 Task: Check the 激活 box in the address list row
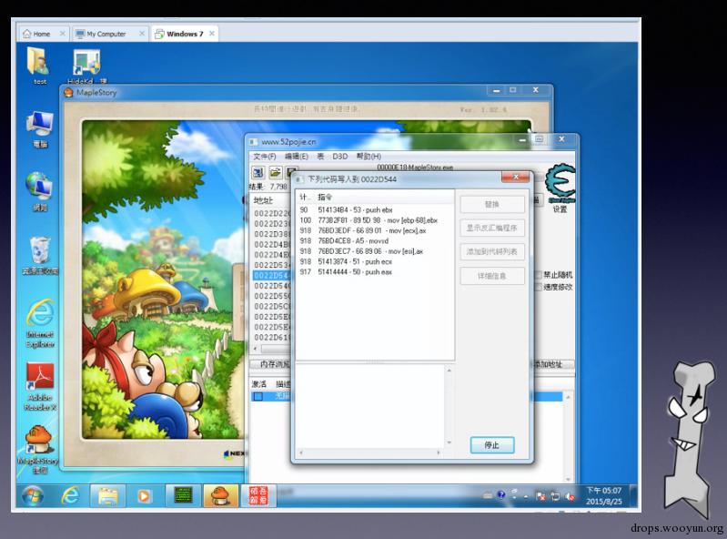[257, 397]
